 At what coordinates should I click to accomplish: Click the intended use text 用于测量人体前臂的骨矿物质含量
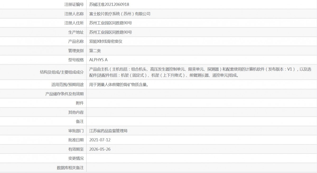[x=118, y=85]
